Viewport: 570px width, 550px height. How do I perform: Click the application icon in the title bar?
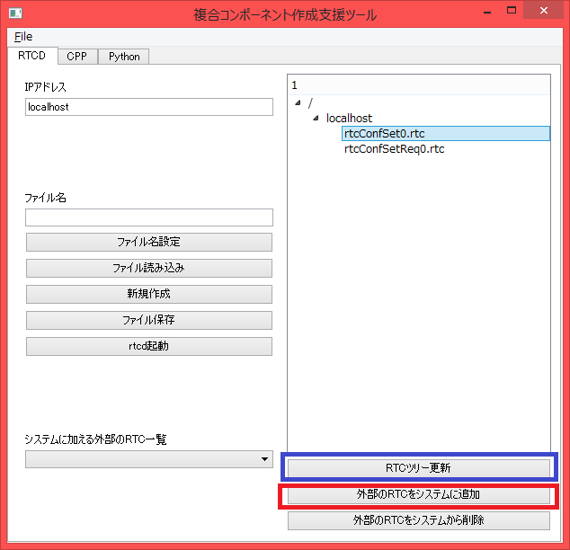[x=15, y=13]
